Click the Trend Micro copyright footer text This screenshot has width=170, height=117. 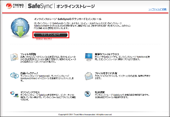pyautogui.click(x=85, y=114)
